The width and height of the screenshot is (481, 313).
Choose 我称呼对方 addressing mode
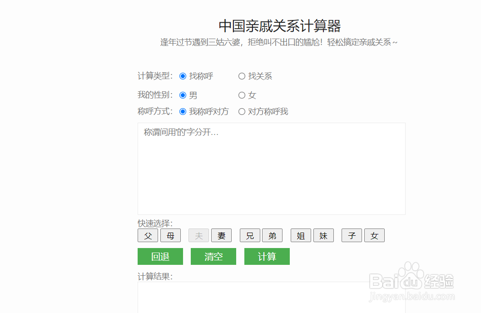[183, 111]
